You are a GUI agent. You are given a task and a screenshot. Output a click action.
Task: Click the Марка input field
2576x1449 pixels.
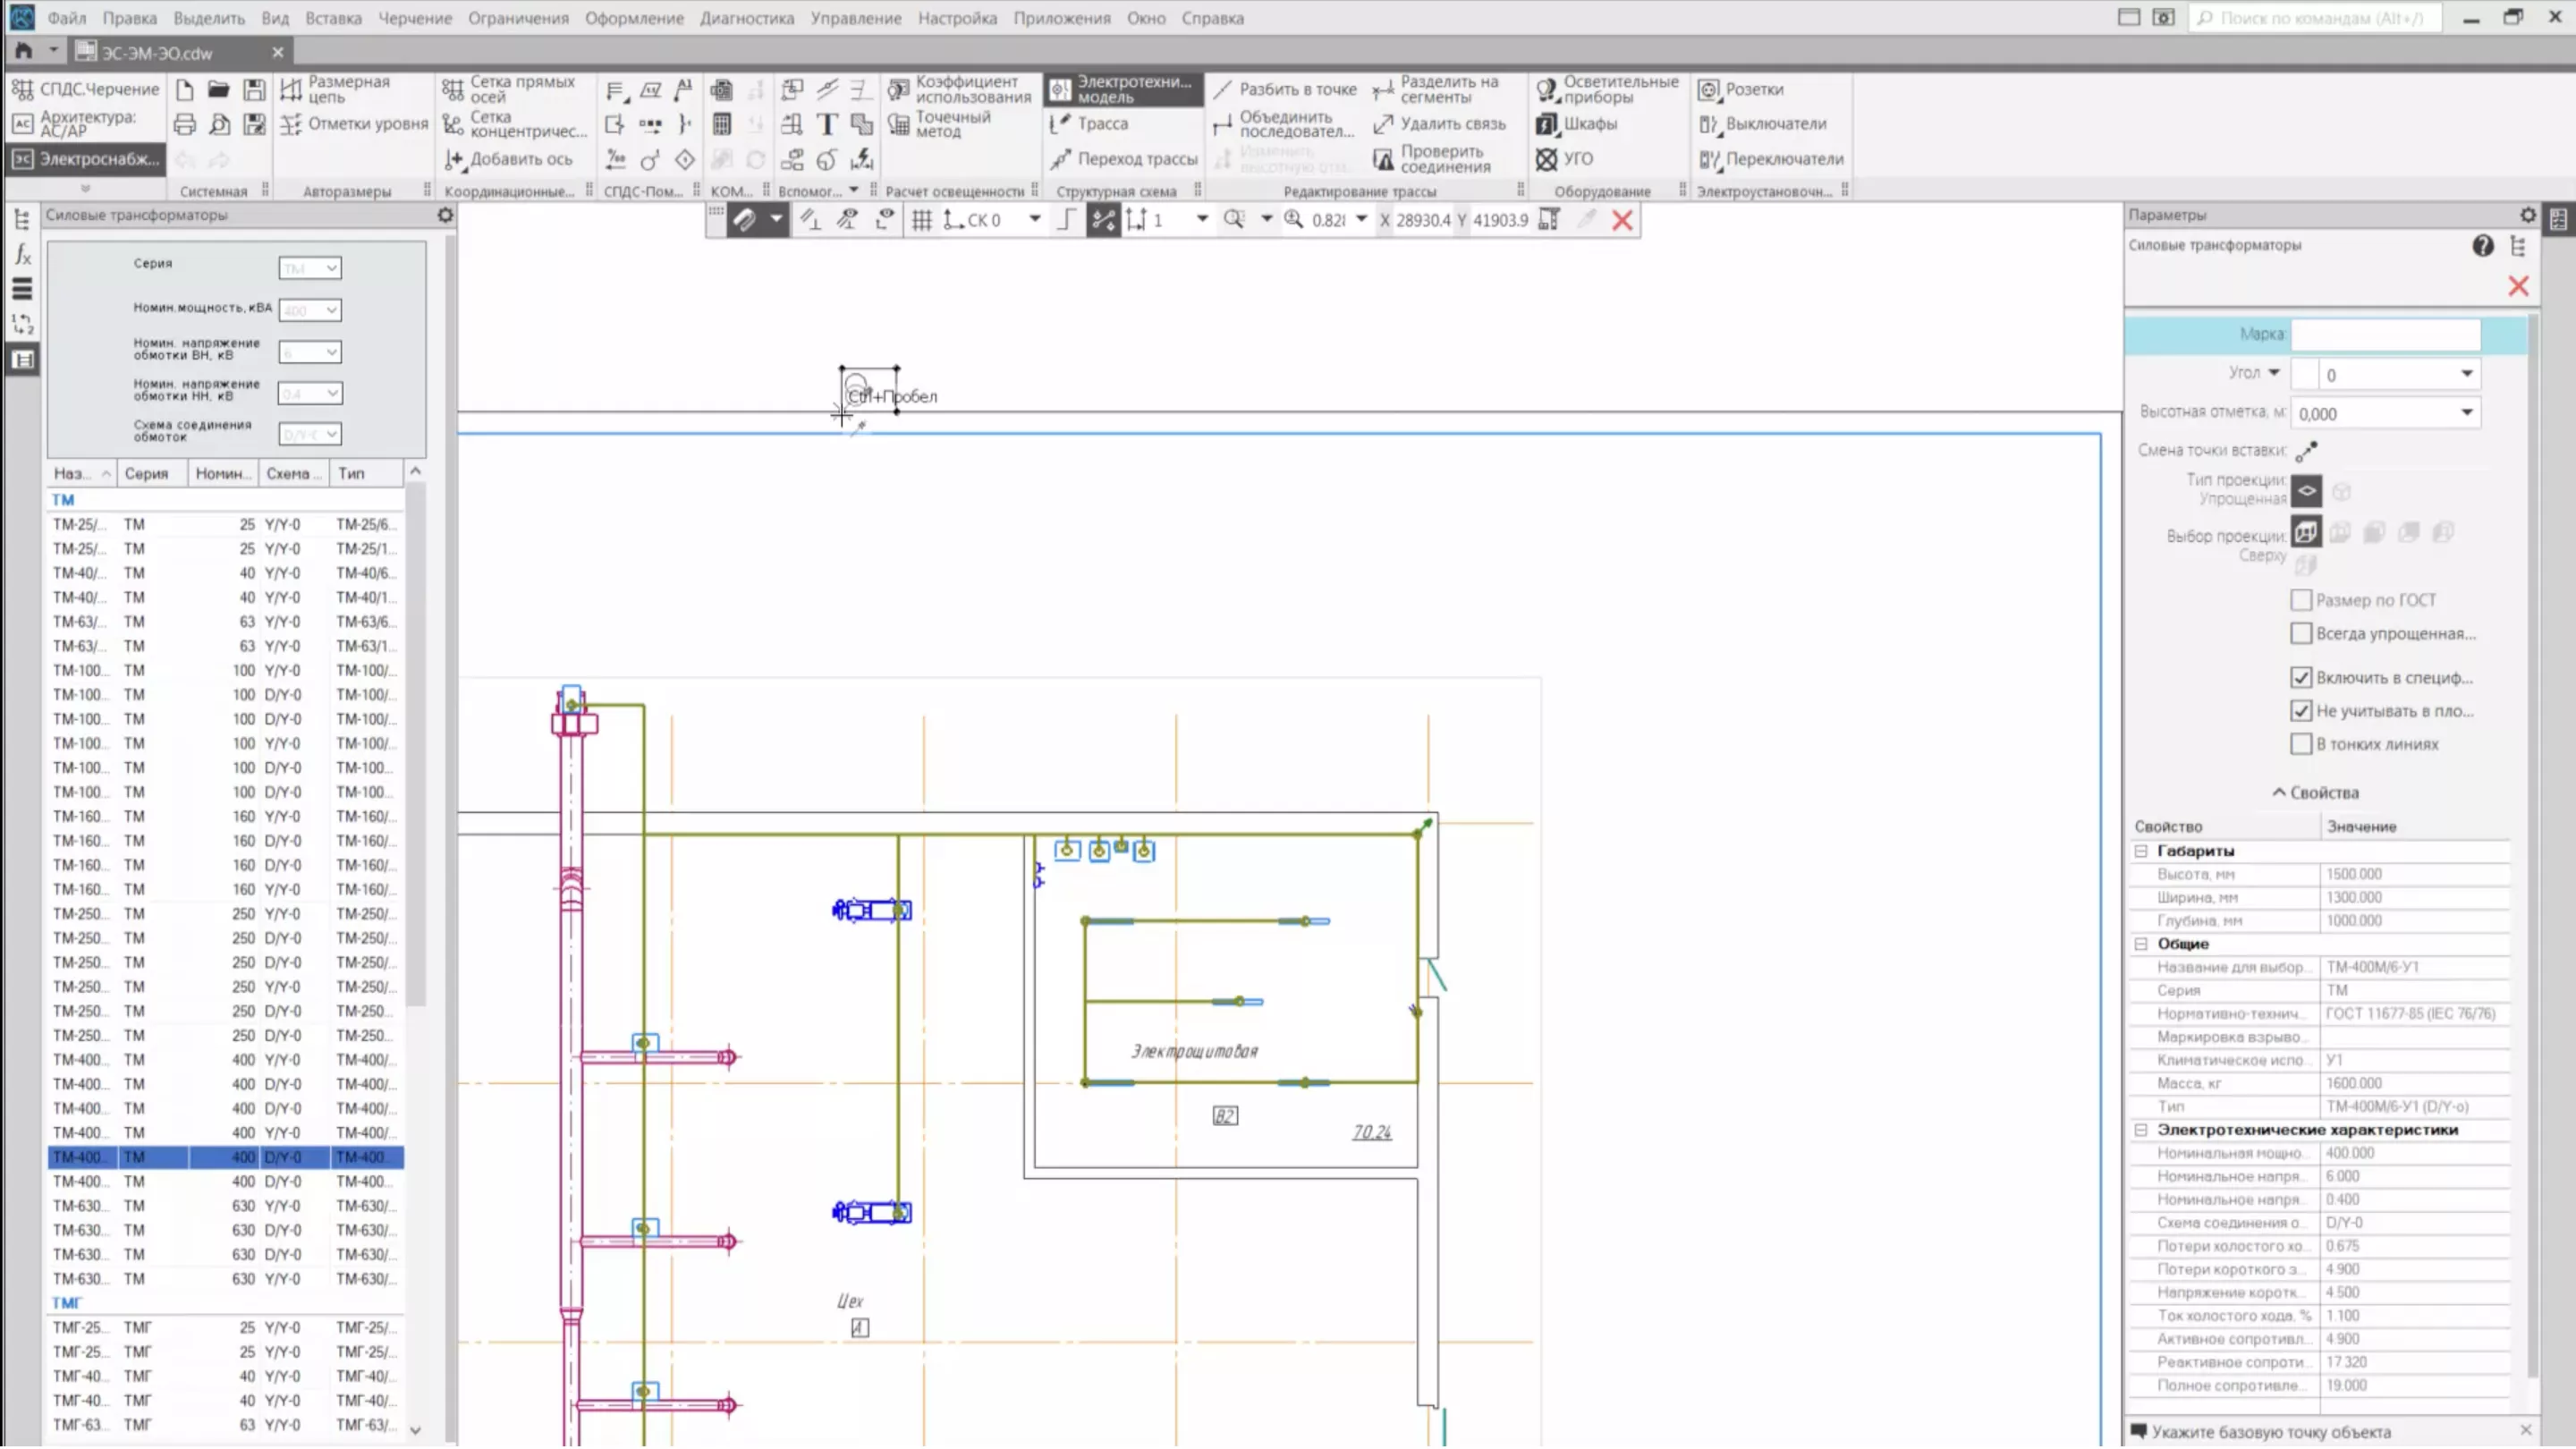coord(2385,334)
